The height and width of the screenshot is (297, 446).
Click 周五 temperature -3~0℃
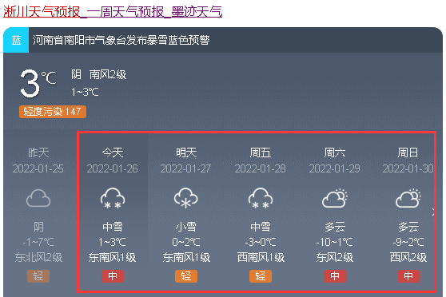[261, 242]
